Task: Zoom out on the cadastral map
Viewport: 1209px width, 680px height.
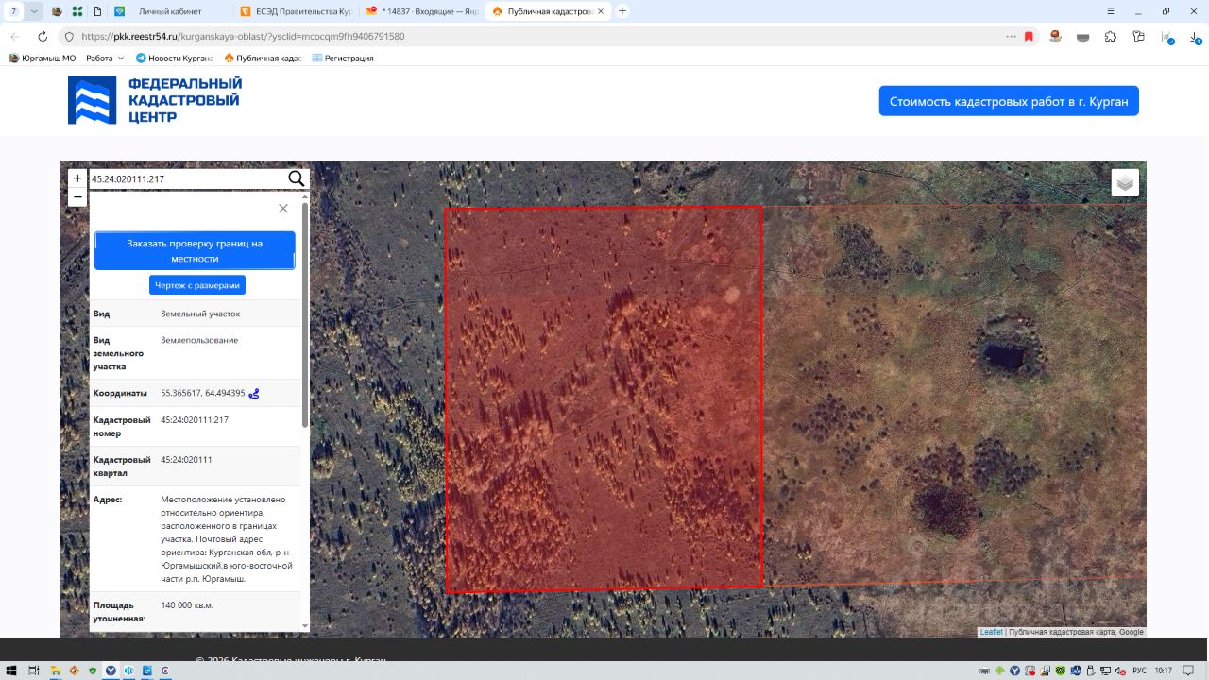Action: pos(77,197)
